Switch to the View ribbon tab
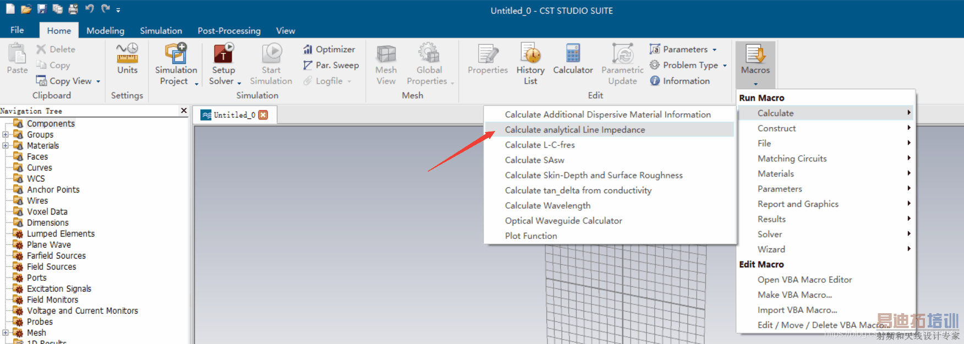 (x=286, y=30)
